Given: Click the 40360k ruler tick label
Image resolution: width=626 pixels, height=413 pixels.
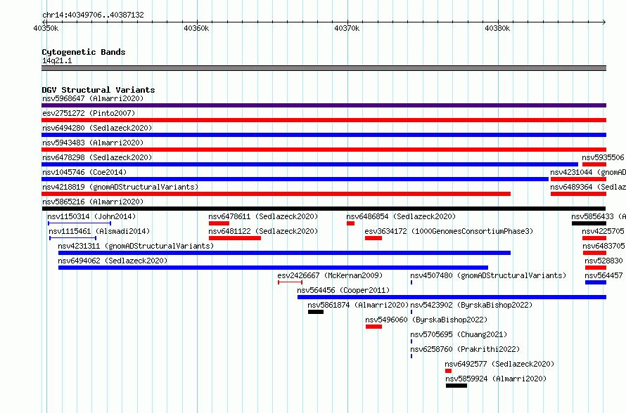Looking at the screenshot, I should pos(196,28).
